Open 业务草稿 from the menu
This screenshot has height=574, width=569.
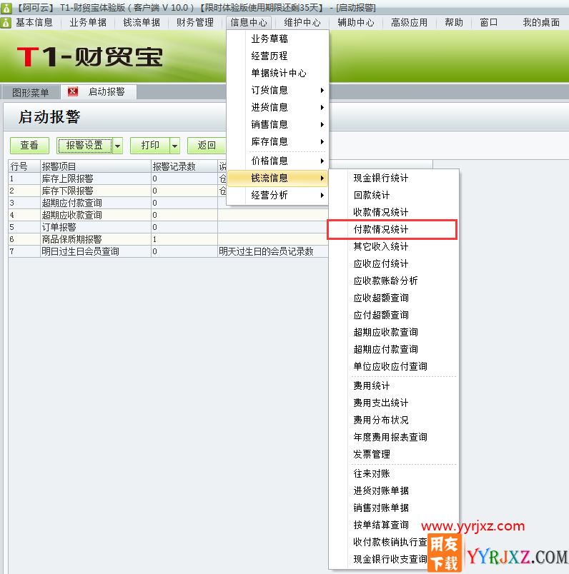[x=277, y=39]
